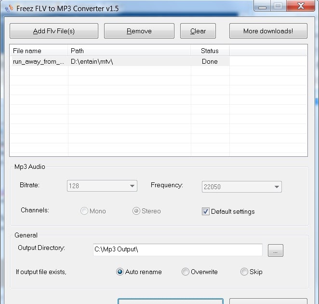Clear the file list with Clear button

198,31
